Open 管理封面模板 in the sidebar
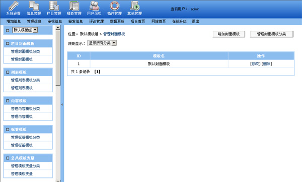 point(22,59)
